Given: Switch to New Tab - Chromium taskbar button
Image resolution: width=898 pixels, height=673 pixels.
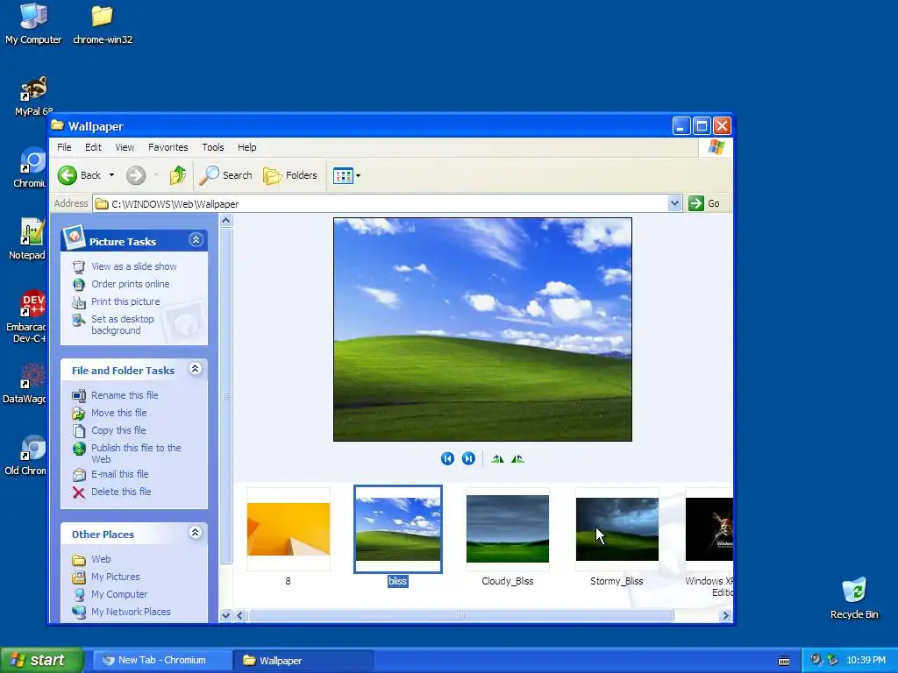Looking at the screenshot, I should click(x=161, y=661).
